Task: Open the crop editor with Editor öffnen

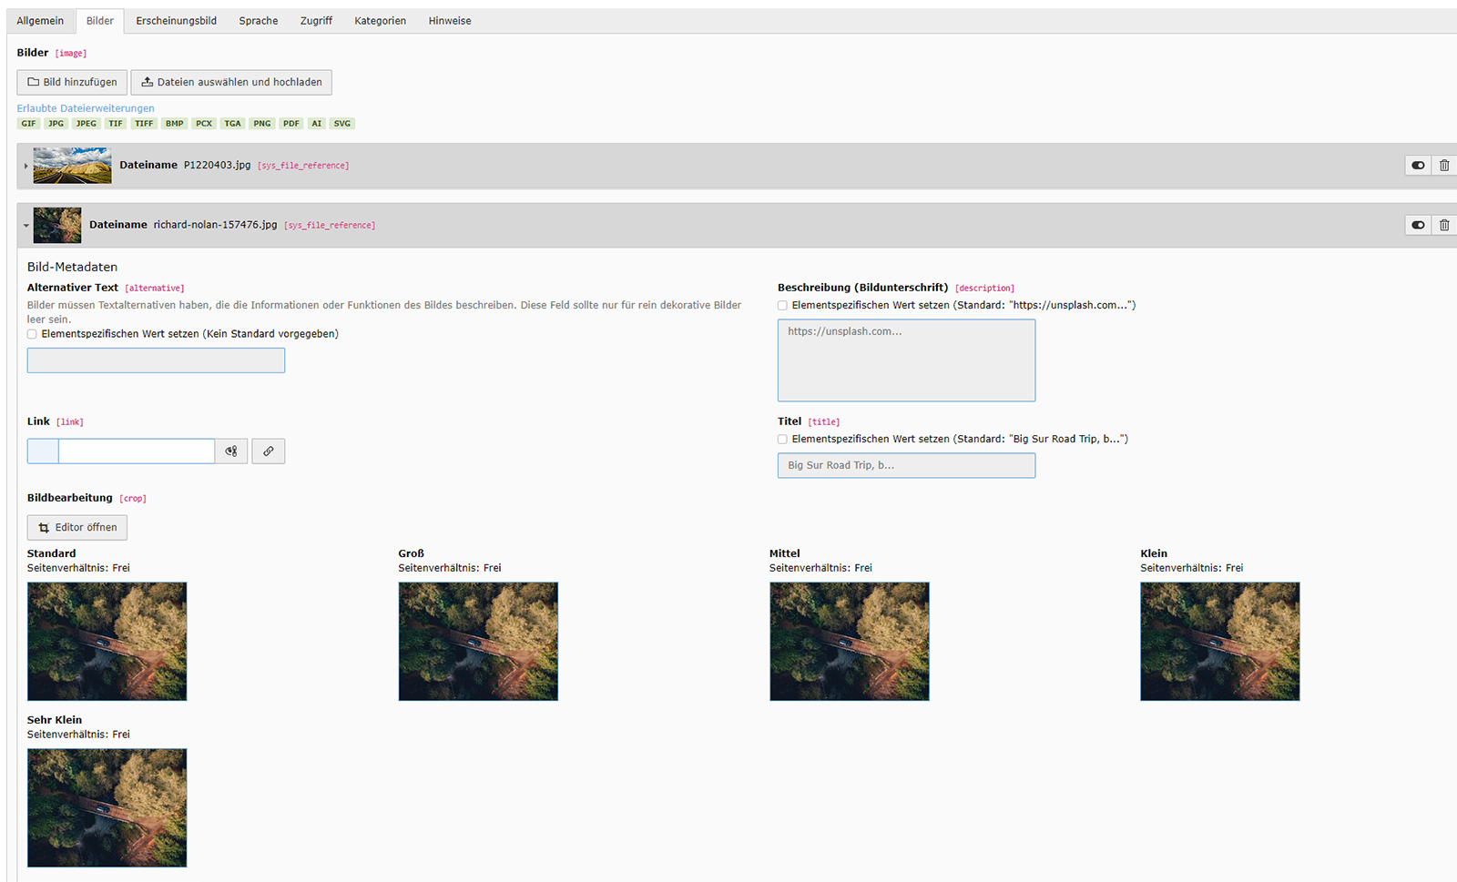Action: (x=77, y=528)
